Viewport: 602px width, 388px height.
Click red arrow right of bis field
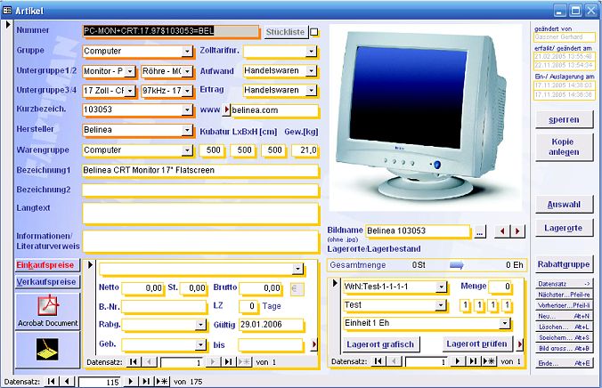[313, 344]
